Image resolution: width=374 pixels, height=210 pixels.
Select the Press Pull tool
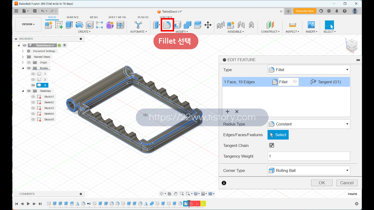157,25
